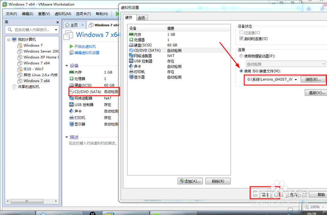Click the large Windows 7 x64 VM header icon
The image size is (327, 215).
pos(68,35)
